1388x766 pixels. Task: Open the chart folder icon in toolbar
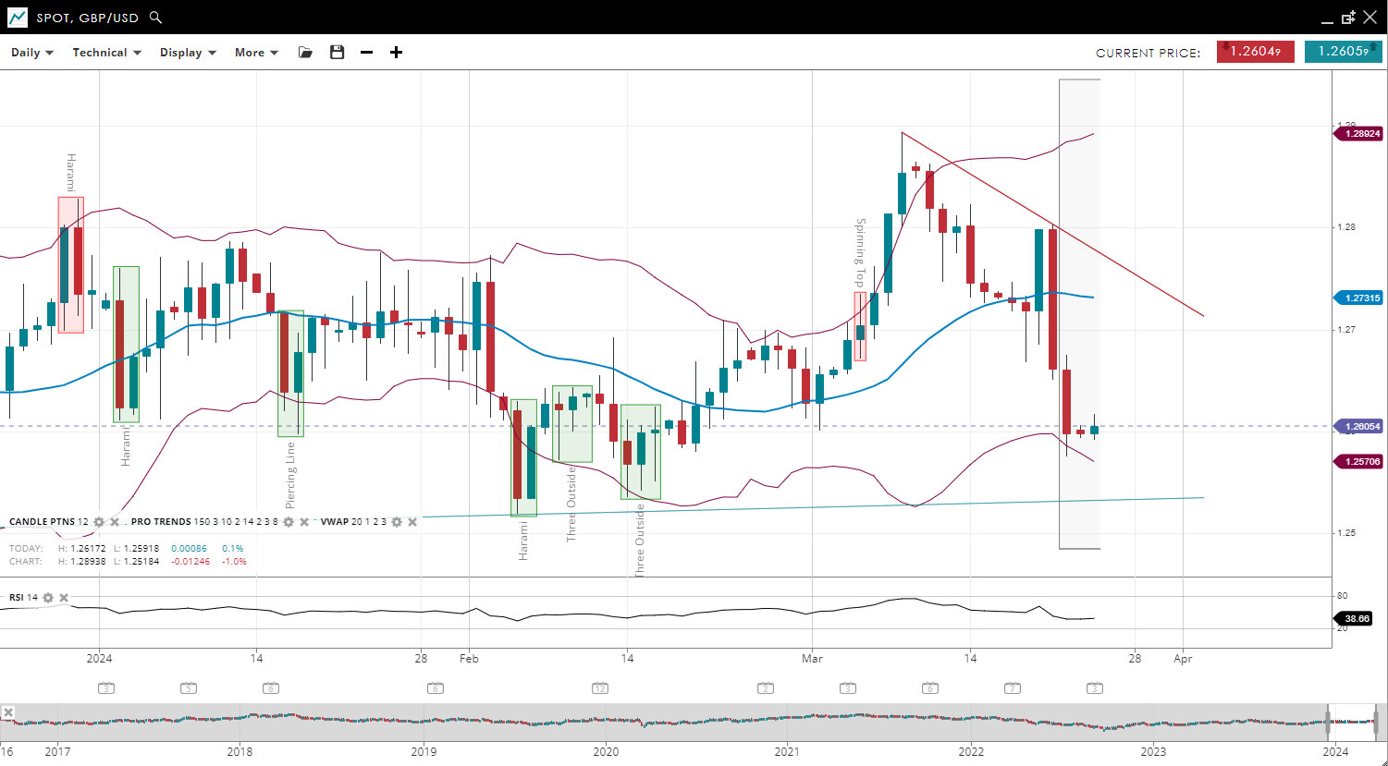[x=305, y=53]
